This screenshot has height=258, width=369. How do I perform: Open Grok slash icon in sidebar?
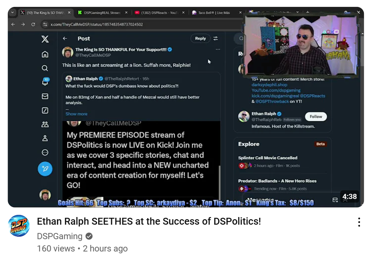pyautogui.click(x=45, y=110)
